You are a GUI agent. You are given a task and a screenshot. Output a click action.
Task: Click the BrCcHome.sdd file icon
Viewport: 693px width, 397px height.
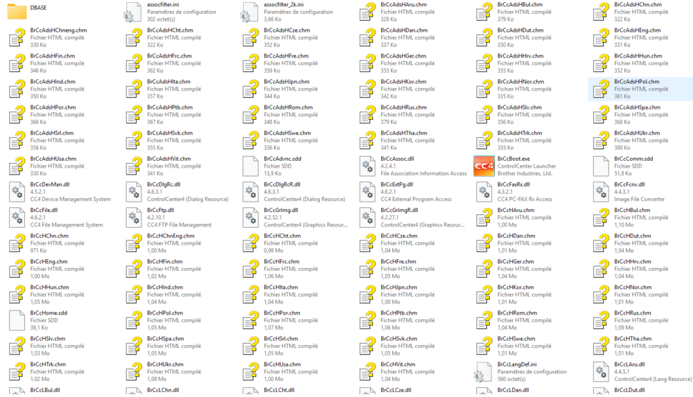click(x=17, y=320)
